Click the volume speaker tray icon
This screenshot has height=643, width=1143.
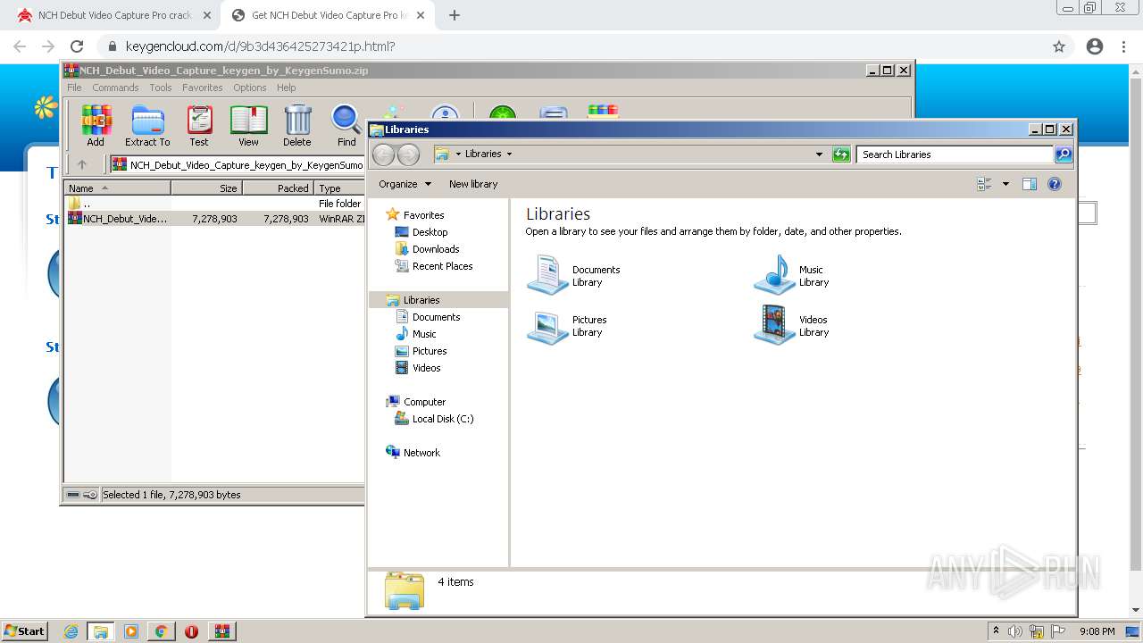(1015, 631)
